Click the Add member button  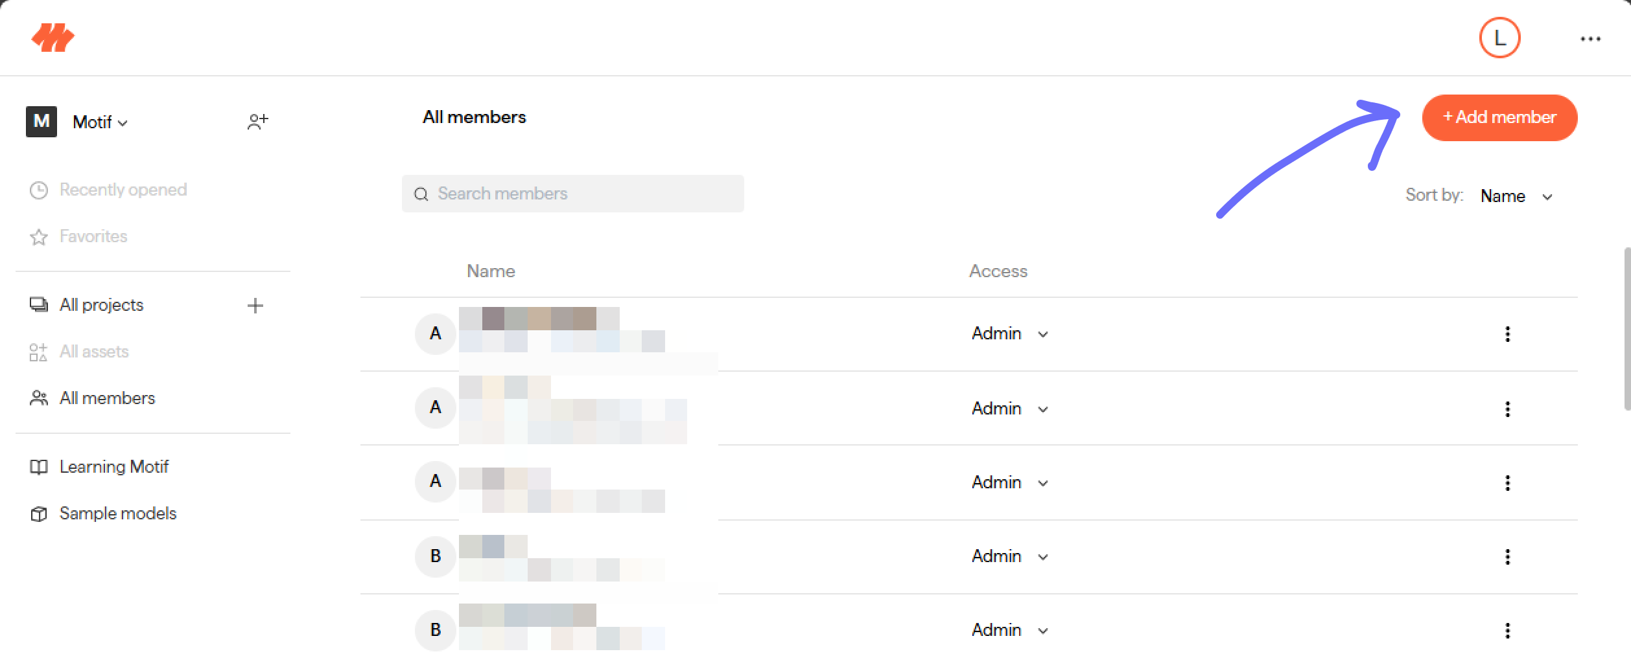(1499, 118)
